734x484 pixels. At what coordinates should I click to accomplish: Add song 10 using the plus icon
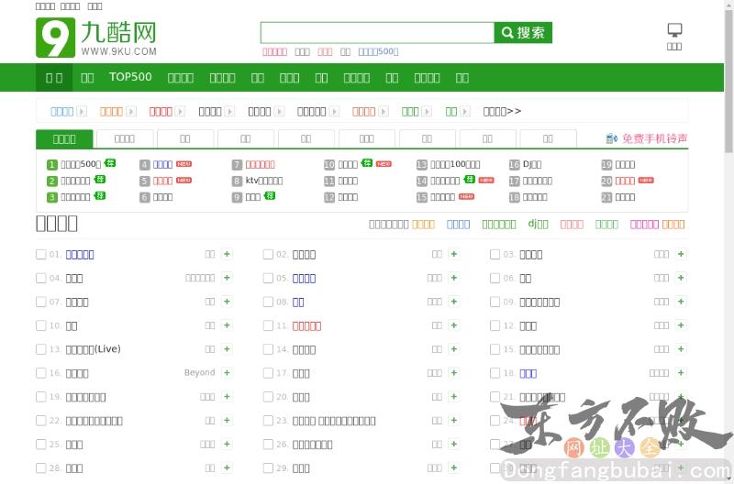(227, 325)
